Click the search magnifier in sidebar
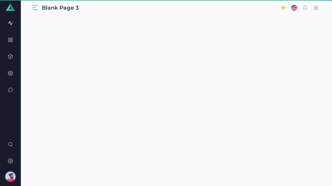 [x=10, y=144]
